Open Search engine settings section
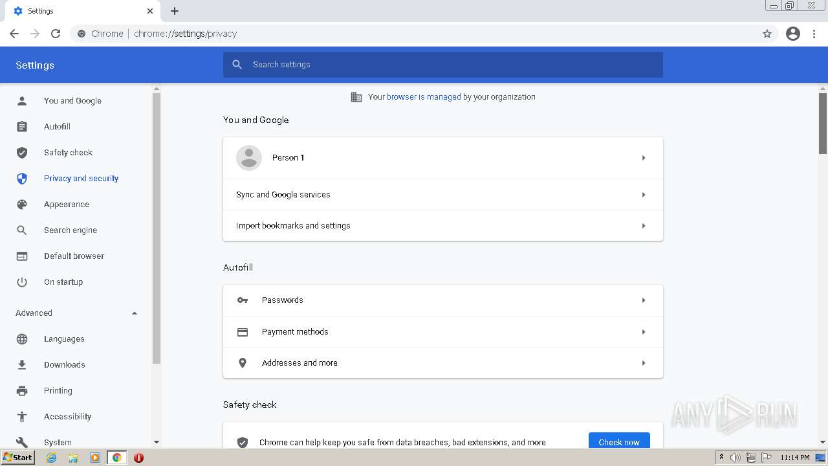The width and height of the screenshot is (828, 466). click(x=71, y=230)
